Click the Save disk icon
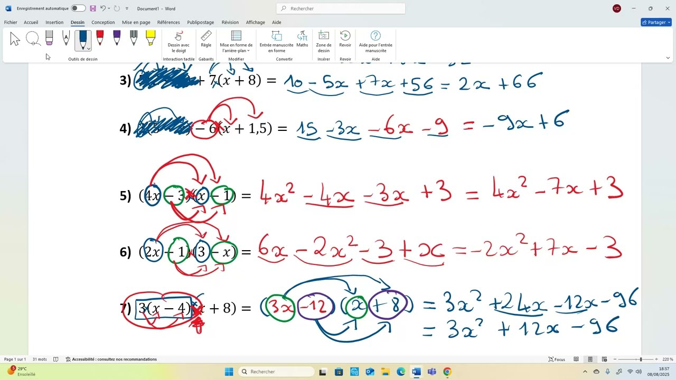676x380 pixels. (93, 8)
